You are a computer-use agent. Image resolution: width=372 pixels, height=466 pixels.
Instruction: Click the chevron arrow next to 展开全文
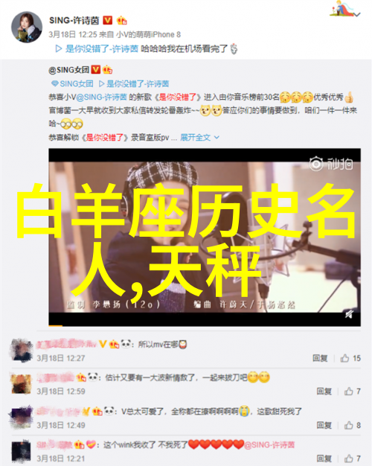click(217, 137)
